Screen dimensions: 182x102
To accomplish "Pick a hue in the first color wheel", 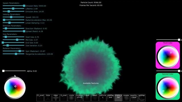I will (15, 88).
